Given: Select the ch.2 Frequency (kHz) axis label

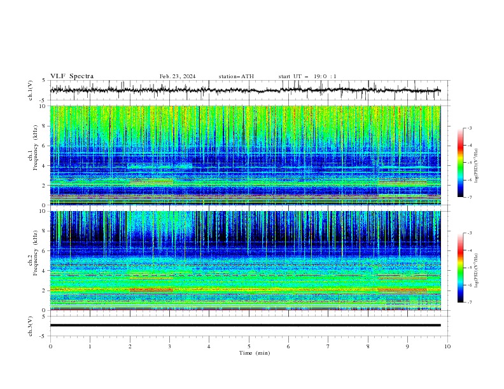Looking at the screenshot, I should click(32, 252).
